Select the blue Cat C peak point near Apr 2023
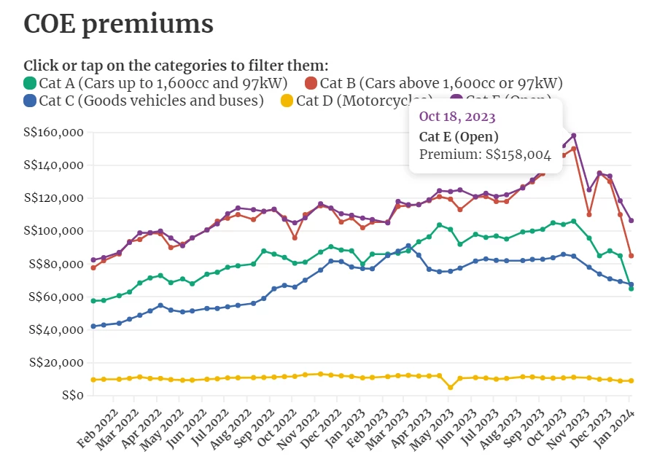The image size is (649, 462). (408, 246)
